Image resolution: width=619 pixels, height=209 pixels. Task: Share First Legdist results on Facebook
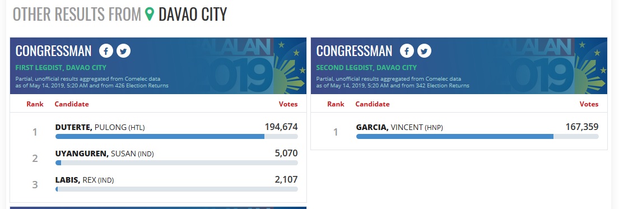[106, 51]
